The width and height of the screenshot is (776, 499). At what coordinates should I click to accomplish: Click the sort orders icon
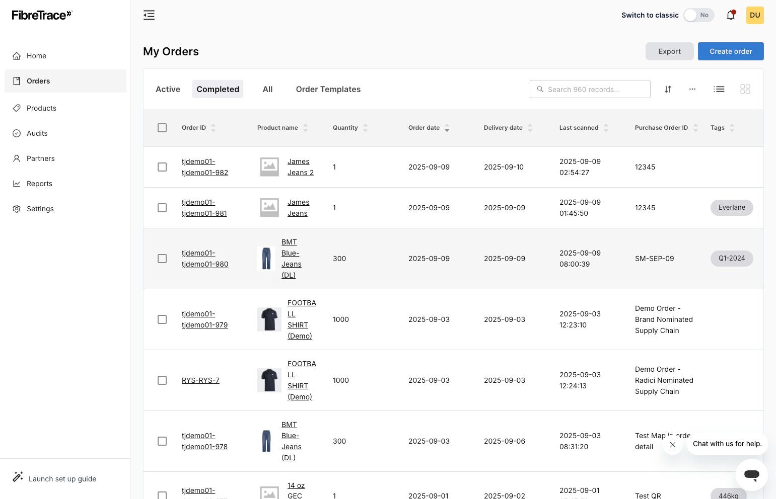[x=668, y=89]
